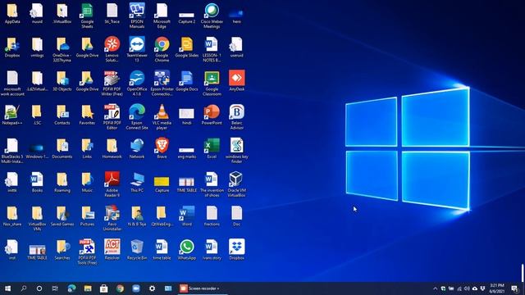The width and height of the screenshot is (525, 295).
Task: Select the ivans story Word document
Action: tap(212, 249)
